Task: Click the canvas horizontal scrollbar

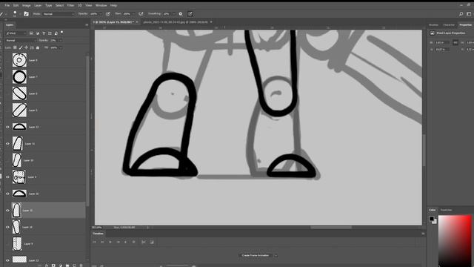Action: click(331, 228)
